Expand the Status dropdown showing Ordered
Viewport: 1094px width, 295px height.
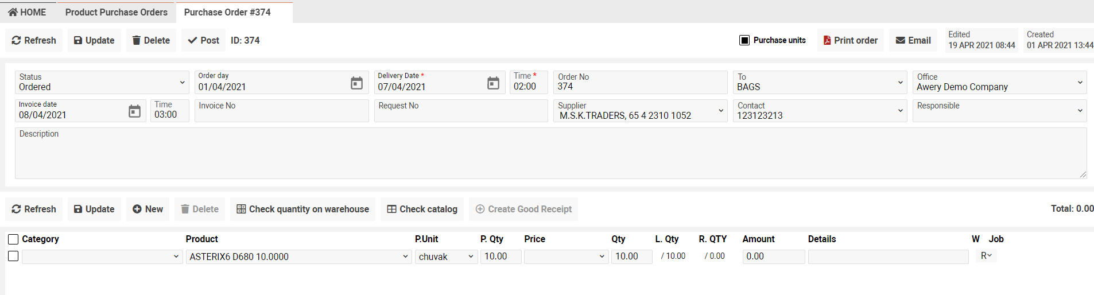pyautogui.click(x=182, y=83)
